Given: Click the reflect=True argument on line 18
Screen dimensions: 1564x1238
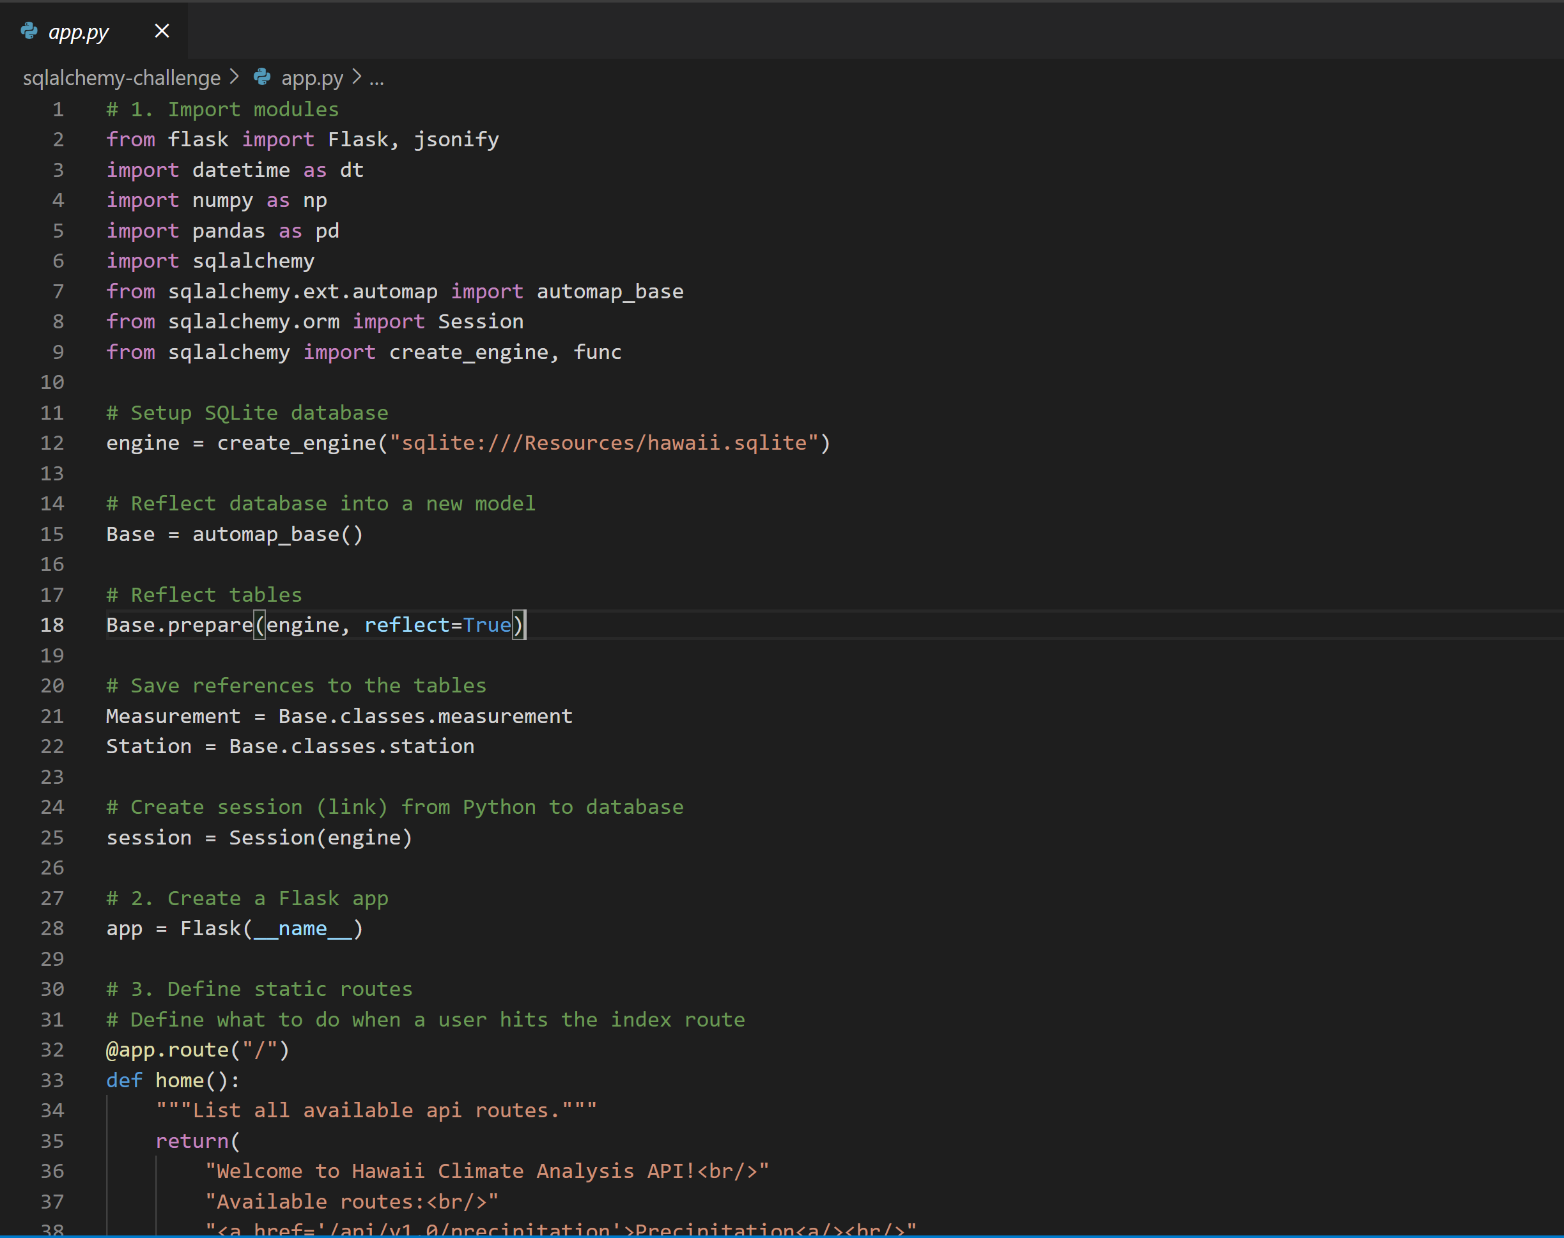Looking at the screenshot, I should click(437, 625).
